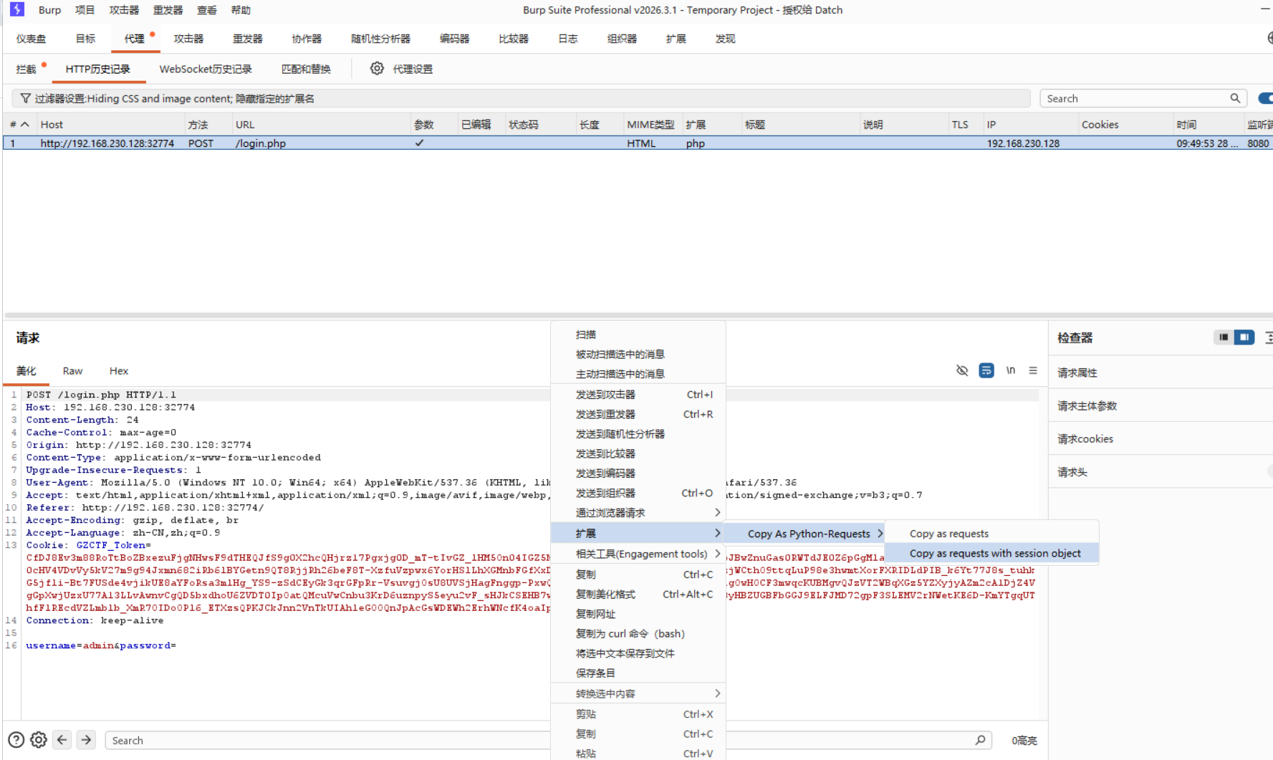
Task: Click the magnifier in the bottom search bar
Action: pos(980,740)
